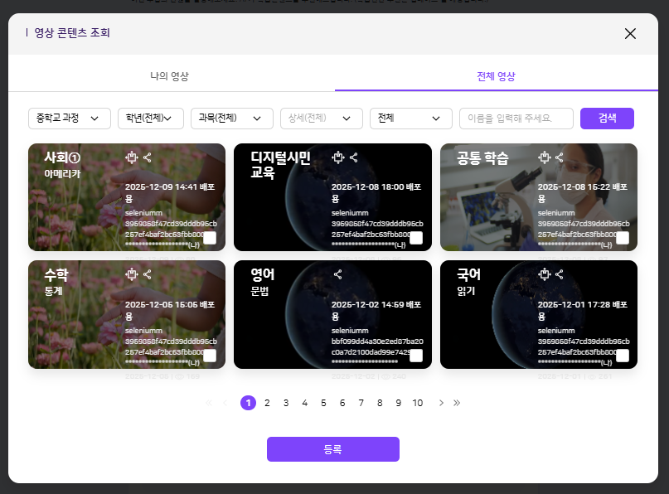This screenshot has height=494, width=669.
Task: Go to the next page using the single arrow
Action: pos(441,403)
